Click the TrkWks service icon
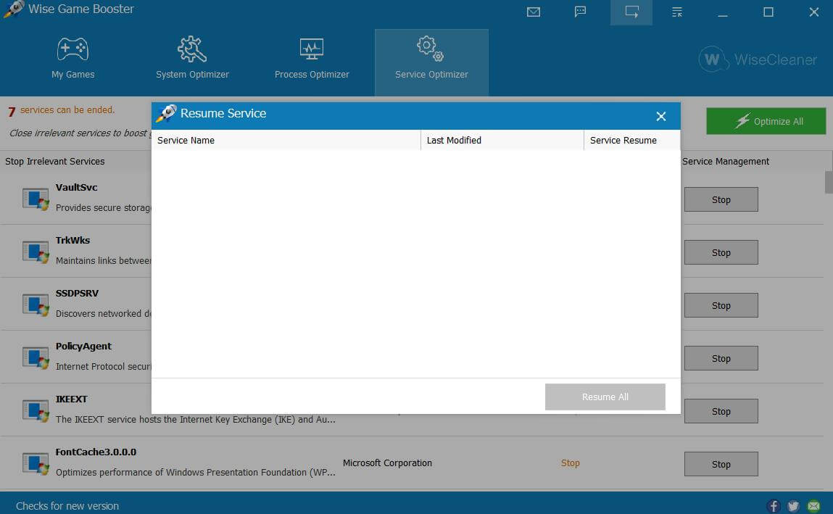833x514 pixels. (36, 252)
